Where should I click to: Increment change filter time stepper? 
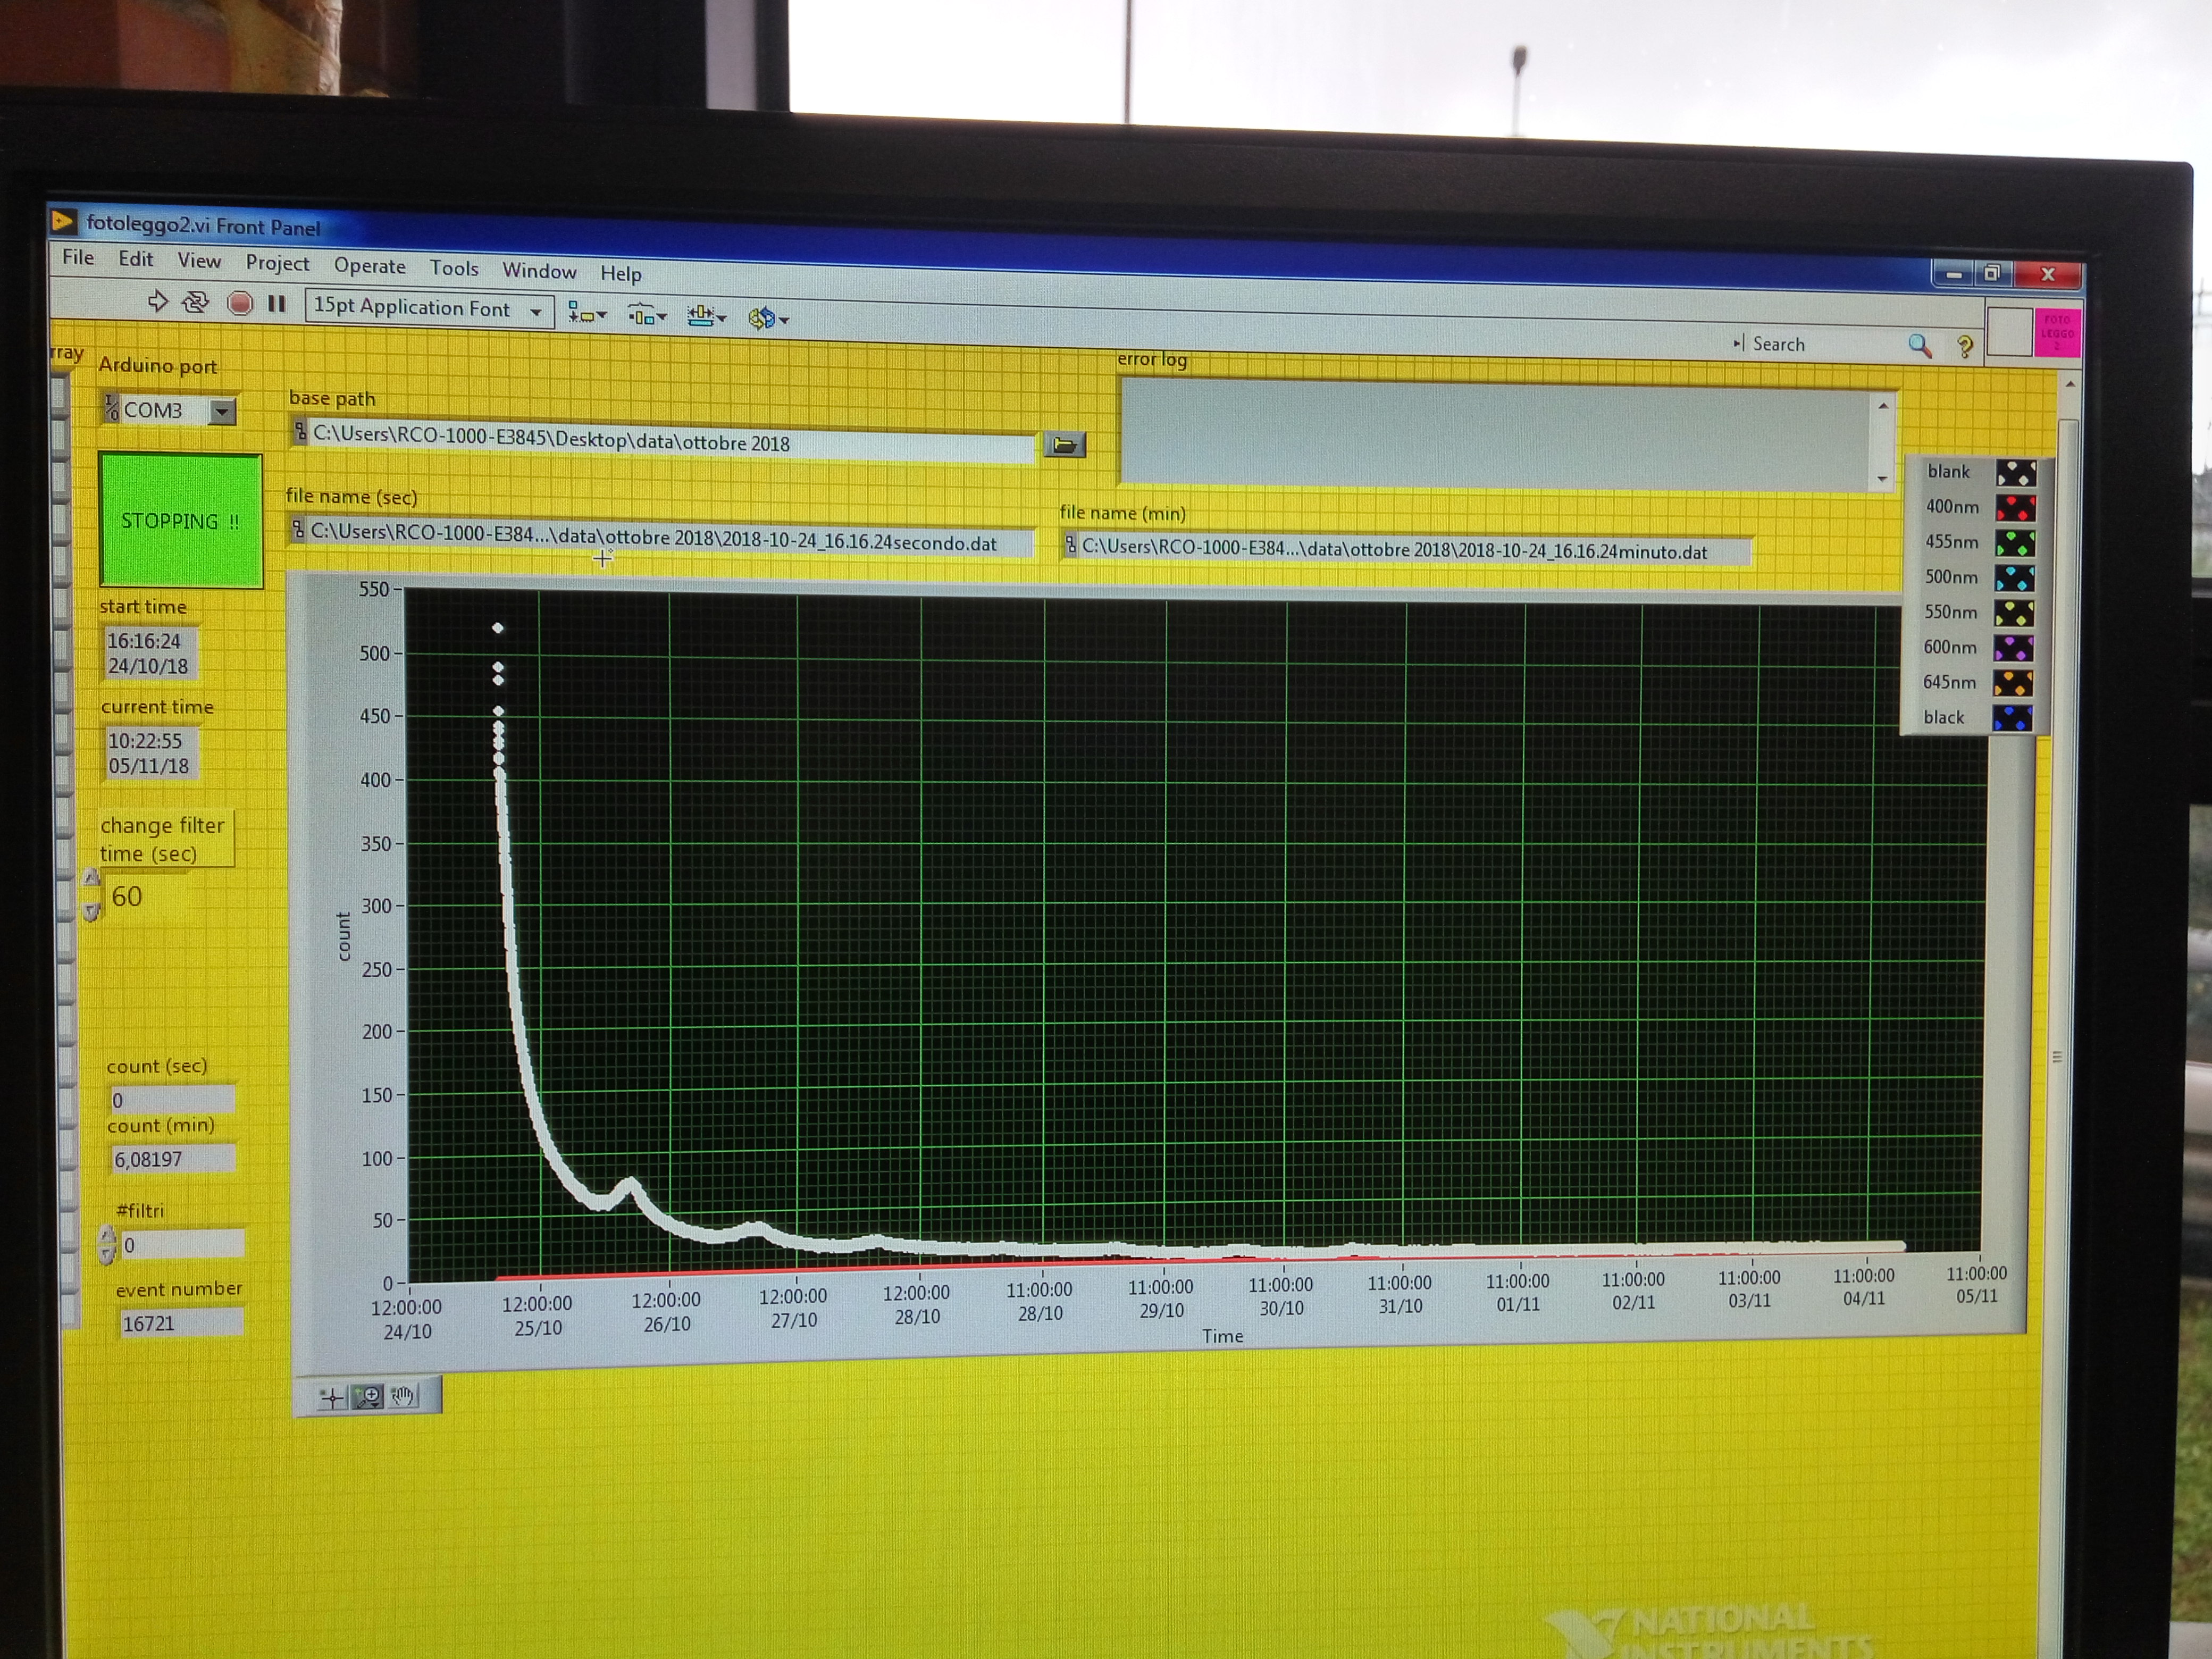(x=91, y=878)
